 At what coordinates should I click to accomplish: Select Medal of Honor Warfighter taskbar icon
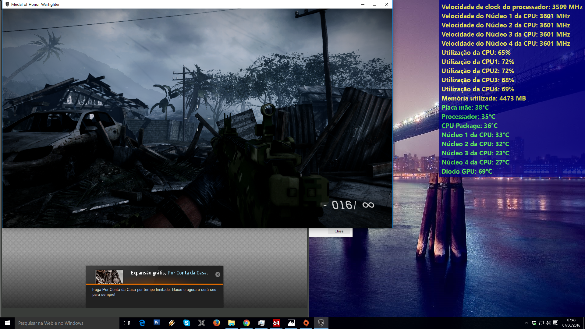tap(321, 323)
